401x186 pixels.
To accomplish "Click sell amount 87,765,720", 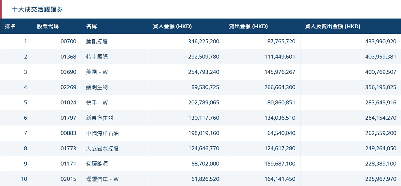I will pos(282,41).
